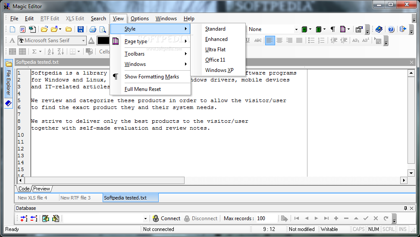Switch to New RTF file 3 tab
420x237 pixels.
(x=75, y=198)
